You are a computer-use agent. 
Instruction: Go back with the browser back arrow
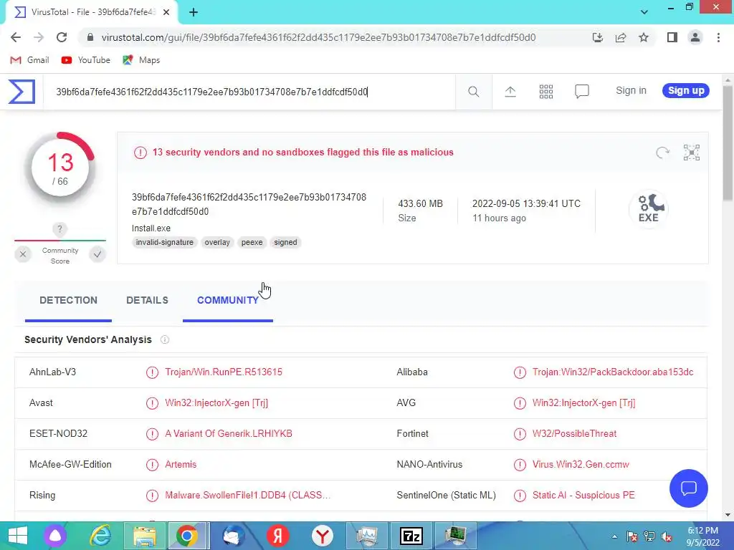(16, 37)
